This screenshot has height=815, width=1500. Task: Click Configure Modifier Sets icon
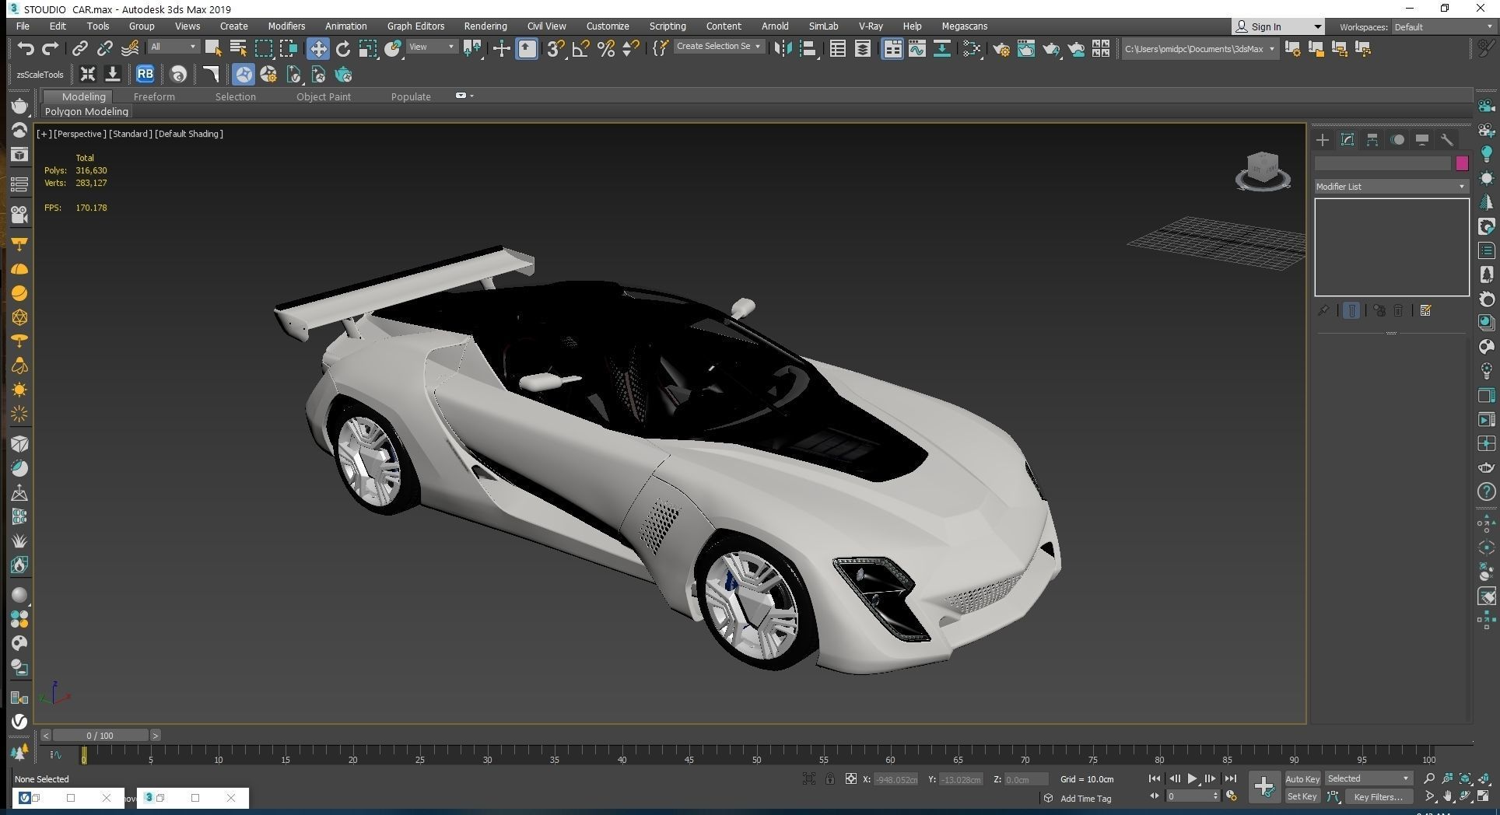coord(1425,310)
